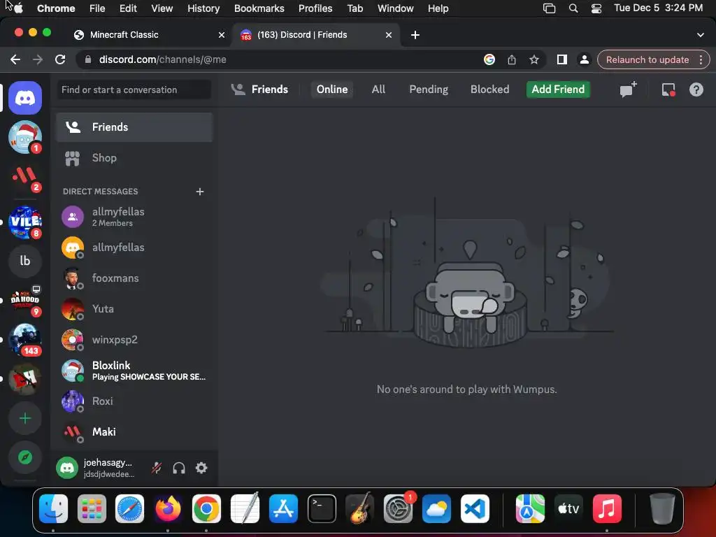Screen dimensions: 716x537
Task: Go back in Chrome
Action: coord(15,59)
